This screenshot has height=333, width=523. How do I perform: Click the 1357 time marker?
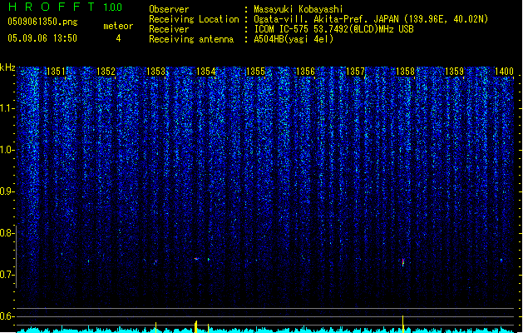[x=356, y=71]
